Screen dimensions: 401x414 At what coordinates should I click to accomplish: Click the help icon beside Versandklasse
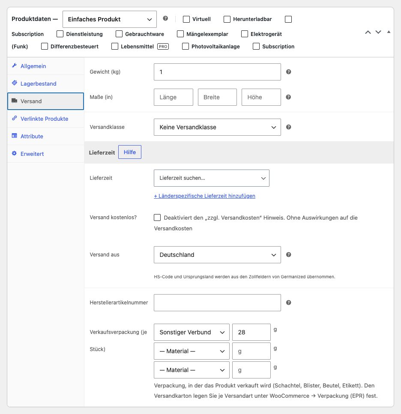[288, 127]
